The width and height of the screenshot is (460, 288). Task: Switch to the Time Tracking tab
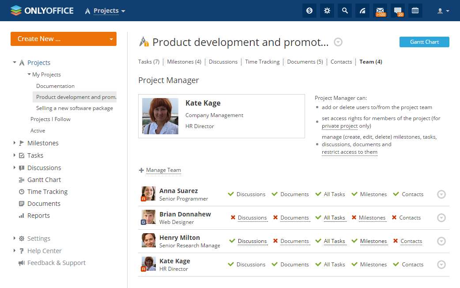262,62
